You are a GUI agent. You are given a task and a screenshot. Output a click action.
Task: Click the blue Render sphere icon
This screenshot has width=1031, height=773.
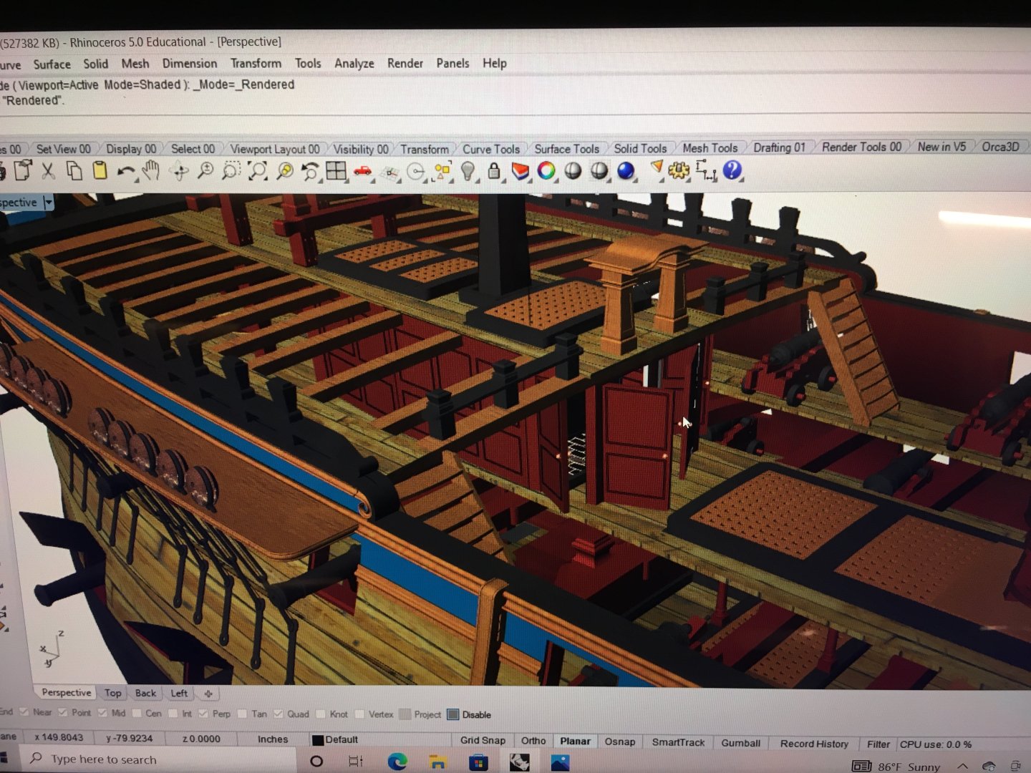point(626,170)
